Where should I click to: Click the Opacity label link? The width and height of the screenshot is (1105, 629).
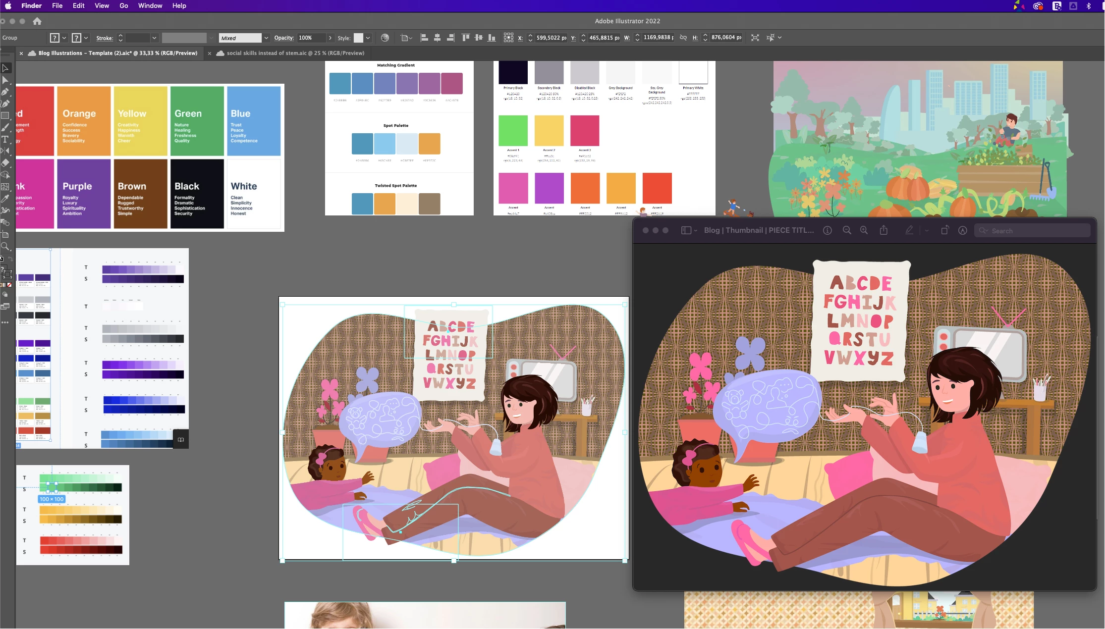[x=284, y=38]
